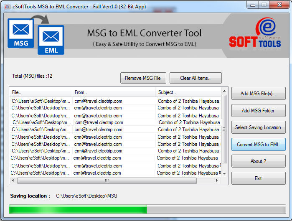Choose the Add MSG Folder button
Viewport: 292px width, 221px height.
point(258,111)
